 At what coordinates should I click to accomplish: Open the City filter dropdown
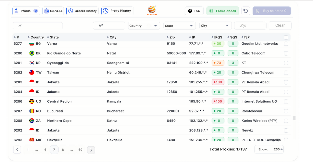215,26
